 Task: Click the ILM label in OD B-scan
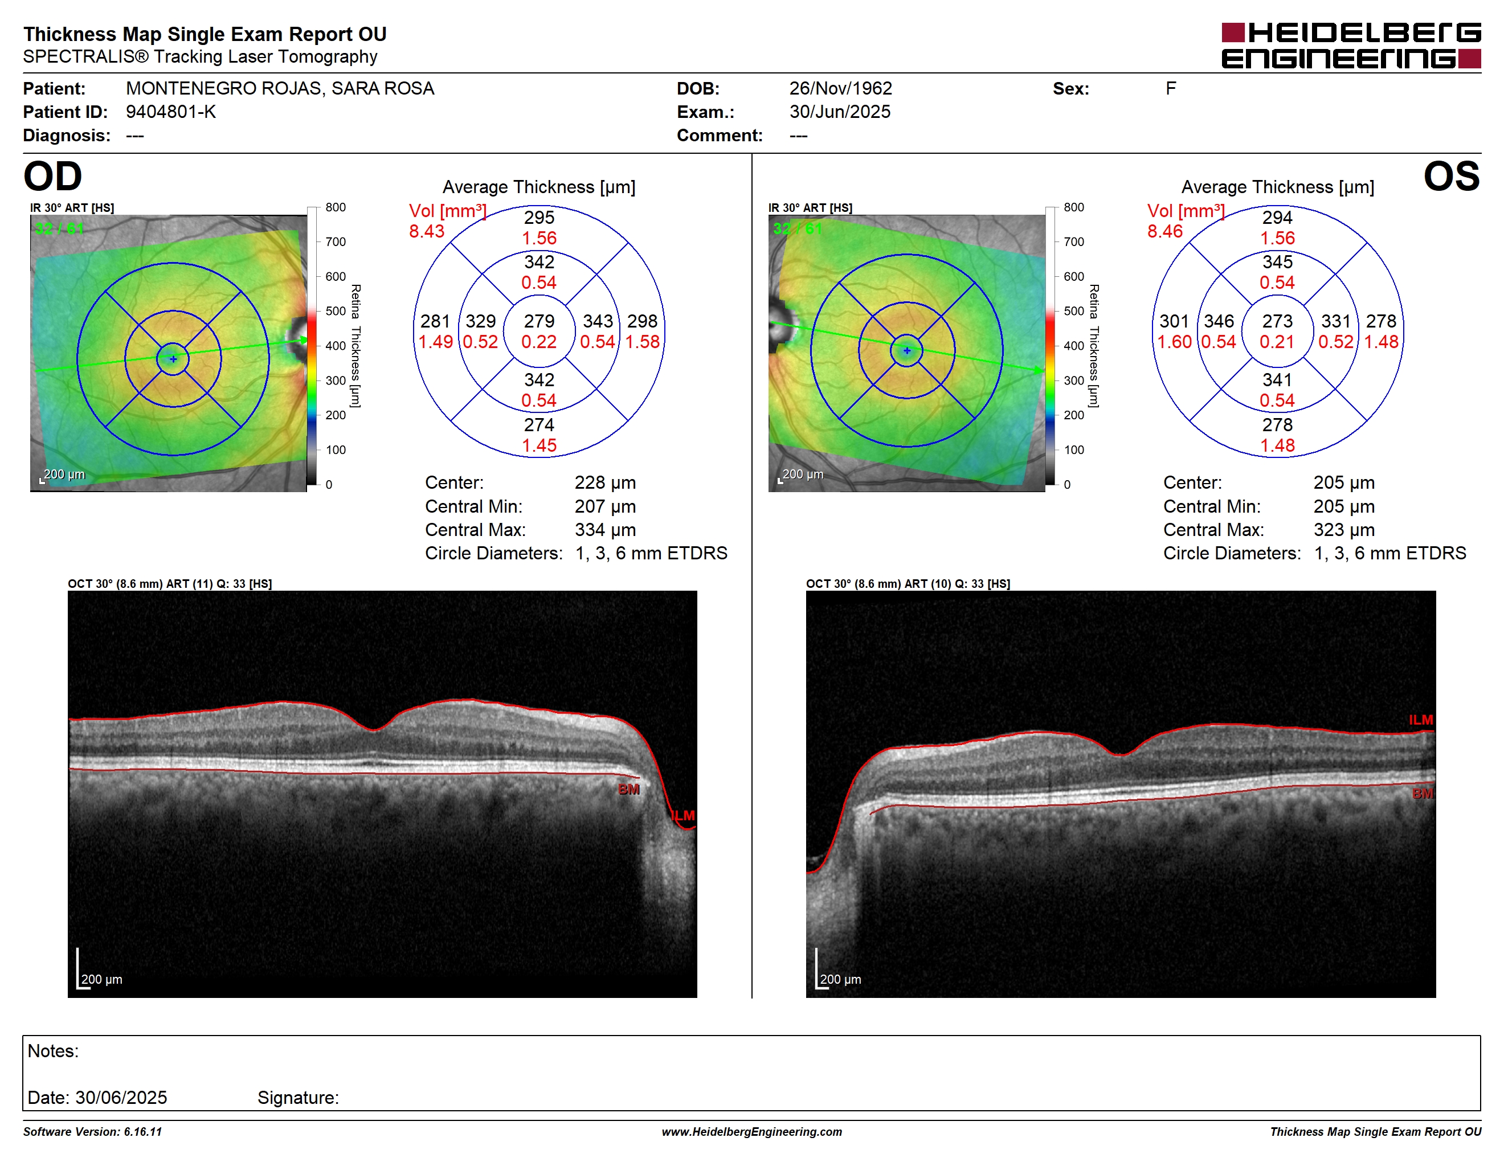683,816
